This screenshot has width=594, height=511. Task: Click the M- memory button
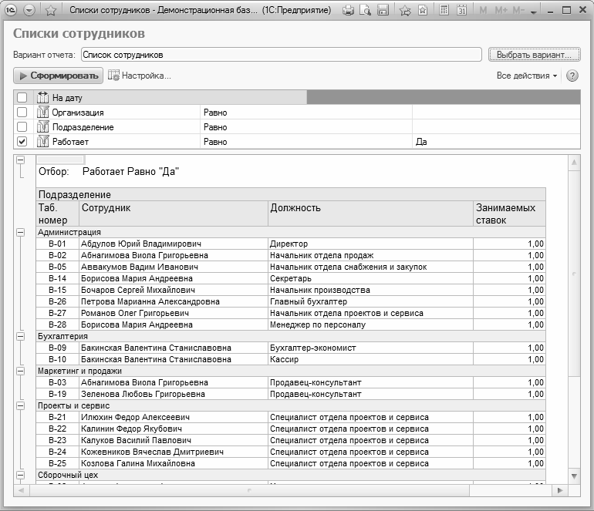point(518,11)
